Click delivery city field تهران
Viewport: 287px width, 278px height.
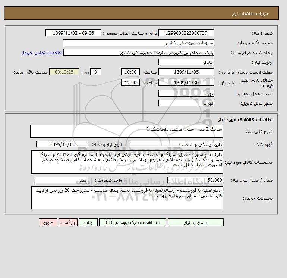click(x=186, y=103)
